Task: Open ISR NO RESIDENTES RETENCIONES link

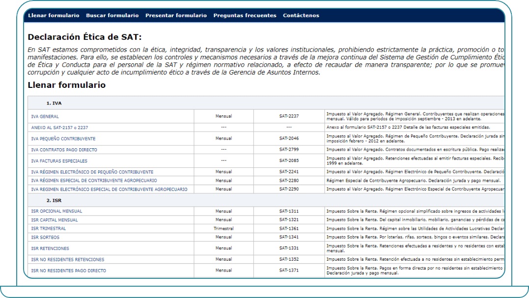Action: [67, 260]
